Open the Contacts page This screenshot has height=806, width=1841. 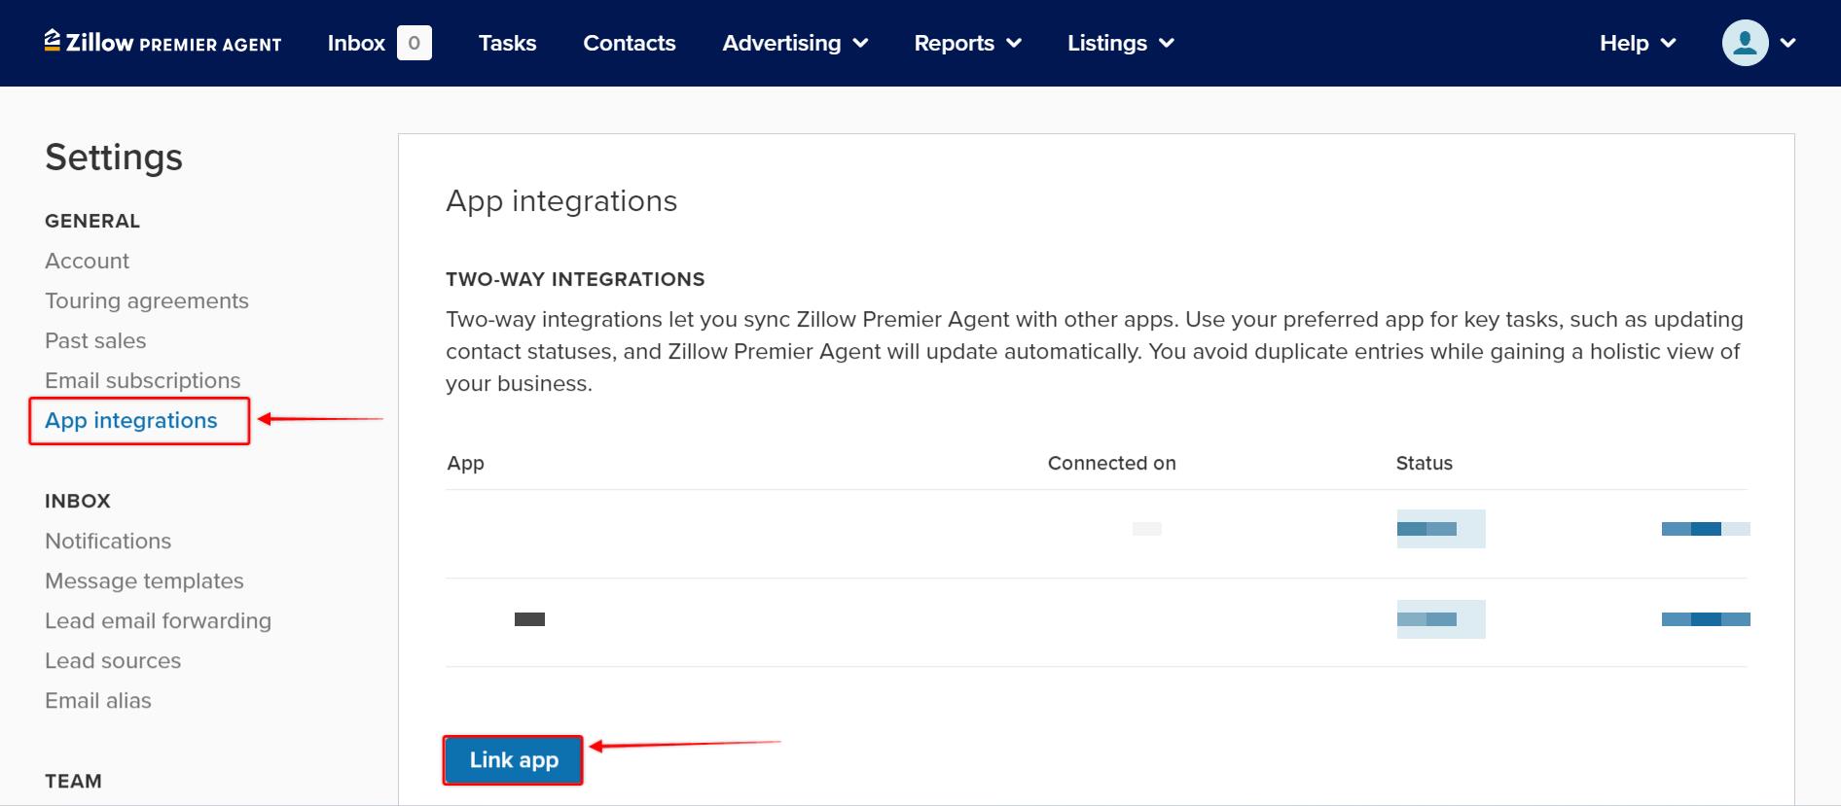pyautogui.click(x=629, y=43)
